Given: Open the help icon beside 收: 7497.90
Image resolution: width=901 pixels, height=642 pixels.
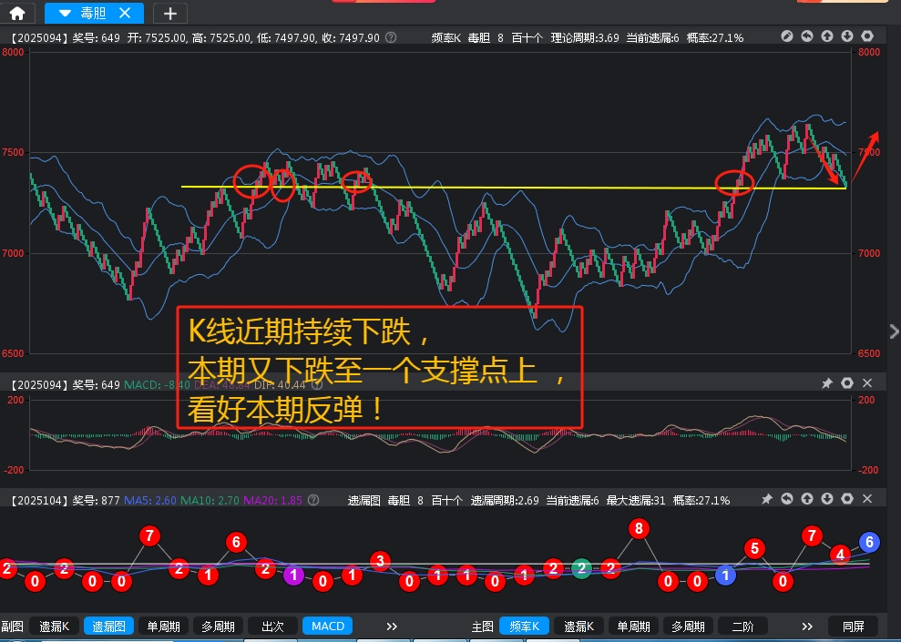Looking at the screenshot, I should (x=391, y=38).
